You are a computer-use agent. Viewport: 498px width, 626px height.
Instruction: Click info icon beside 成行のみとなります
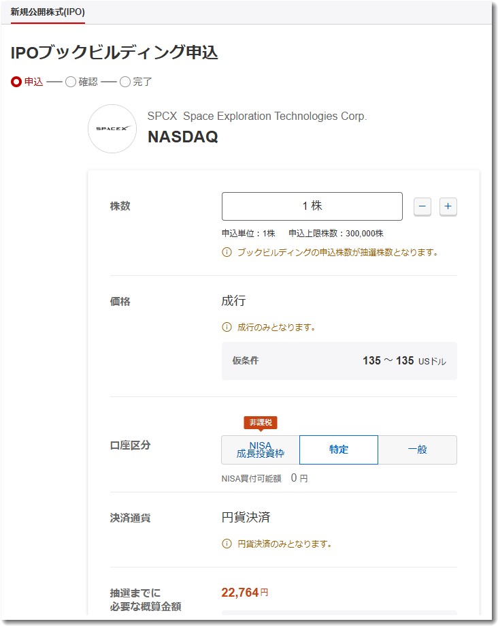point(227,328)
